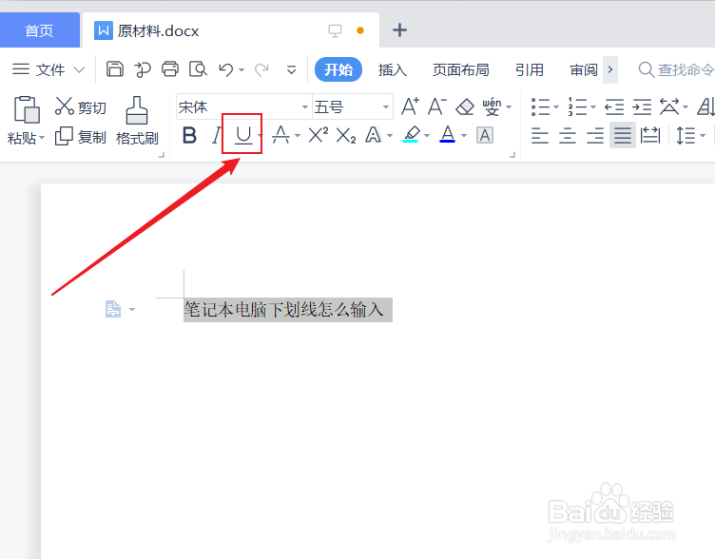Toggle italic formatting
The image size is (715, 559).
(x=216, y=135)
